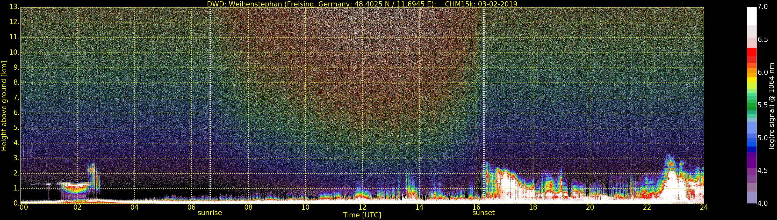Click the "2." height axis tick label

[x=16, y=173]
